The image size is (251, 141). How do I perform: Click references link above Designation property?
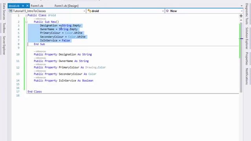(x=40, y=51)
